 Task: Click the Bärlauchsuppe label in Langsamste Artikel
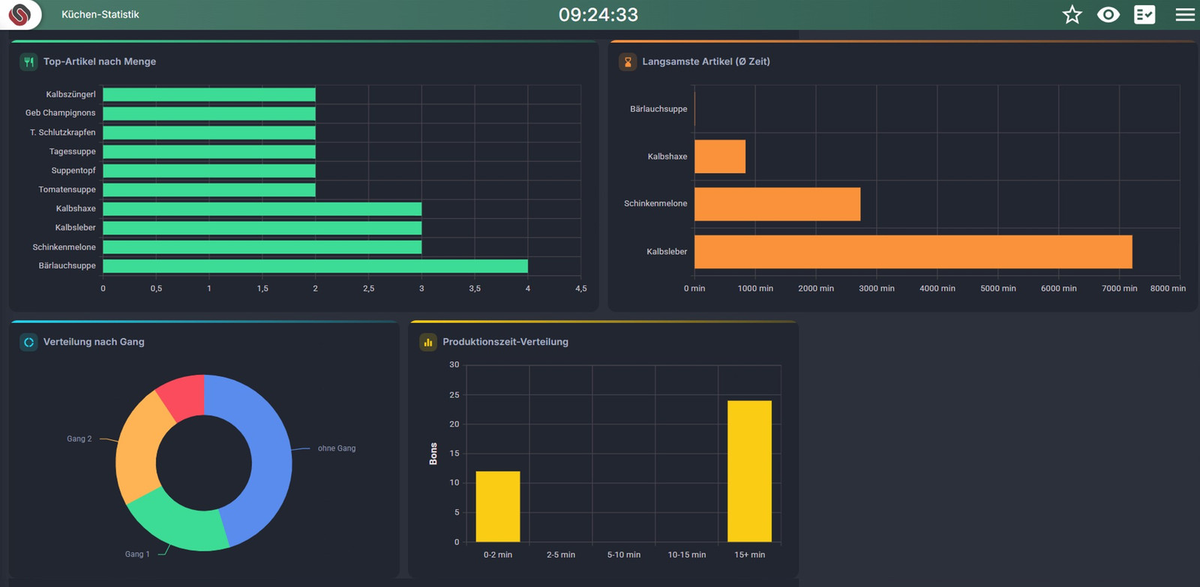[658, 109]
